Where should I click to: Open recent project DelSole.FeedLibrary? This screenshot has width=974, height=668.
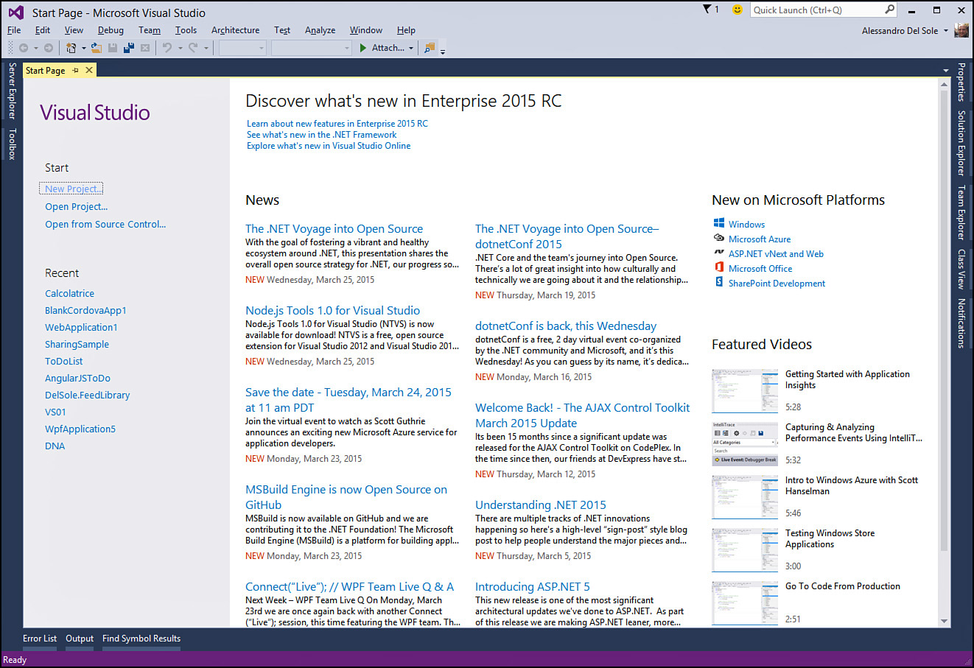[x=87, y=395]
